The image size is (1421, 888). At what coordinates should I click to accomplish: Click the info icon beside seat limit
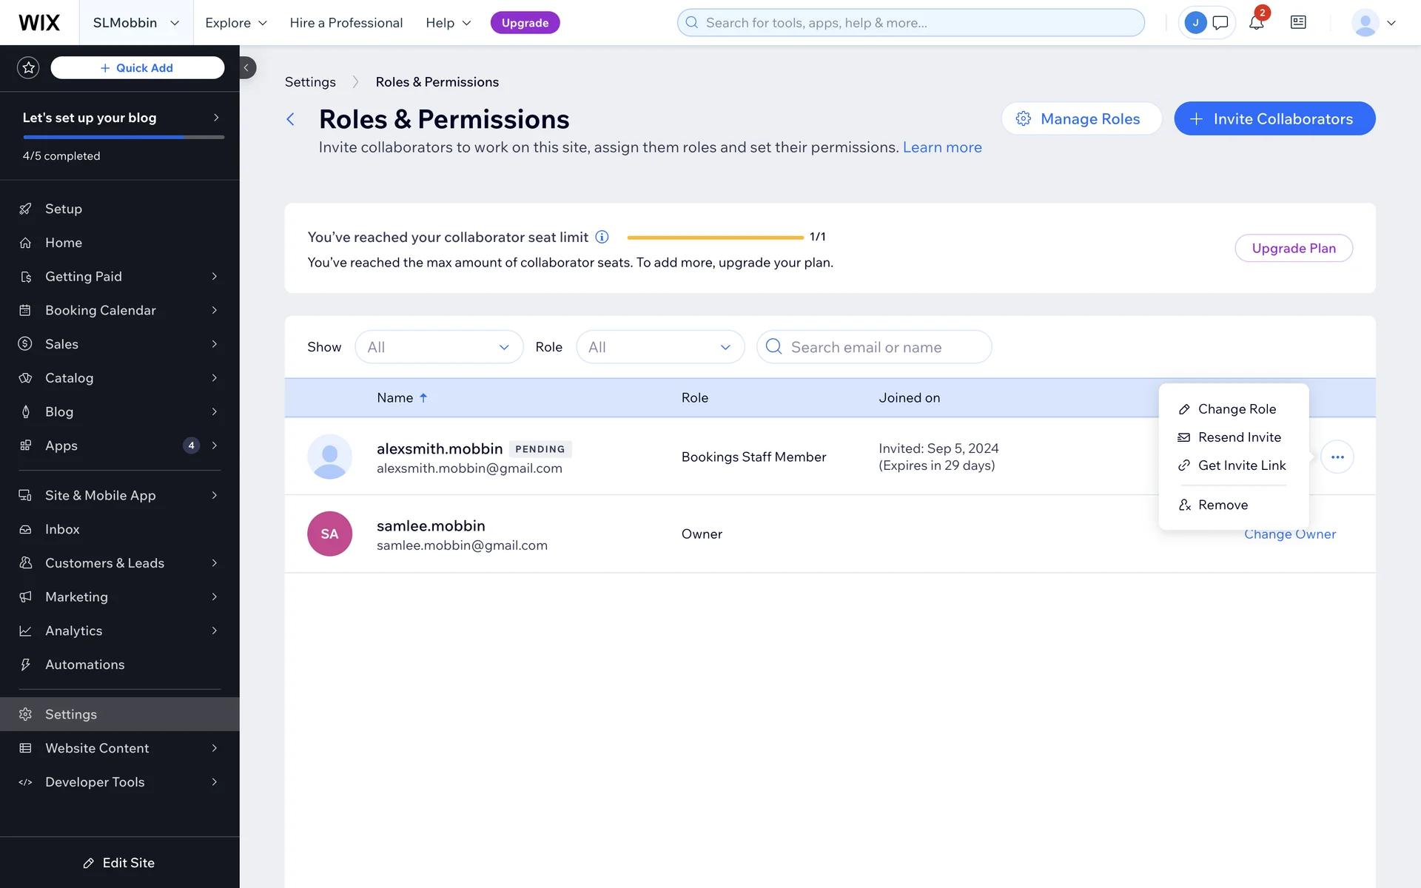pyautogui.click(x=602, y=237)
